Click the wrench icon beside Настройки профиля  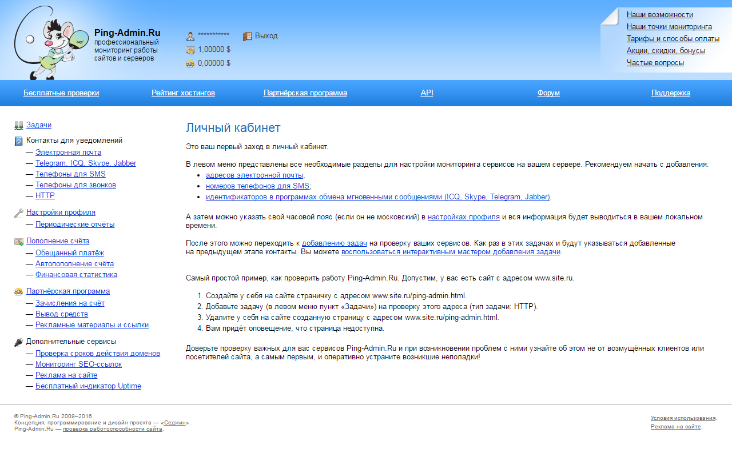tap(19, 213)
